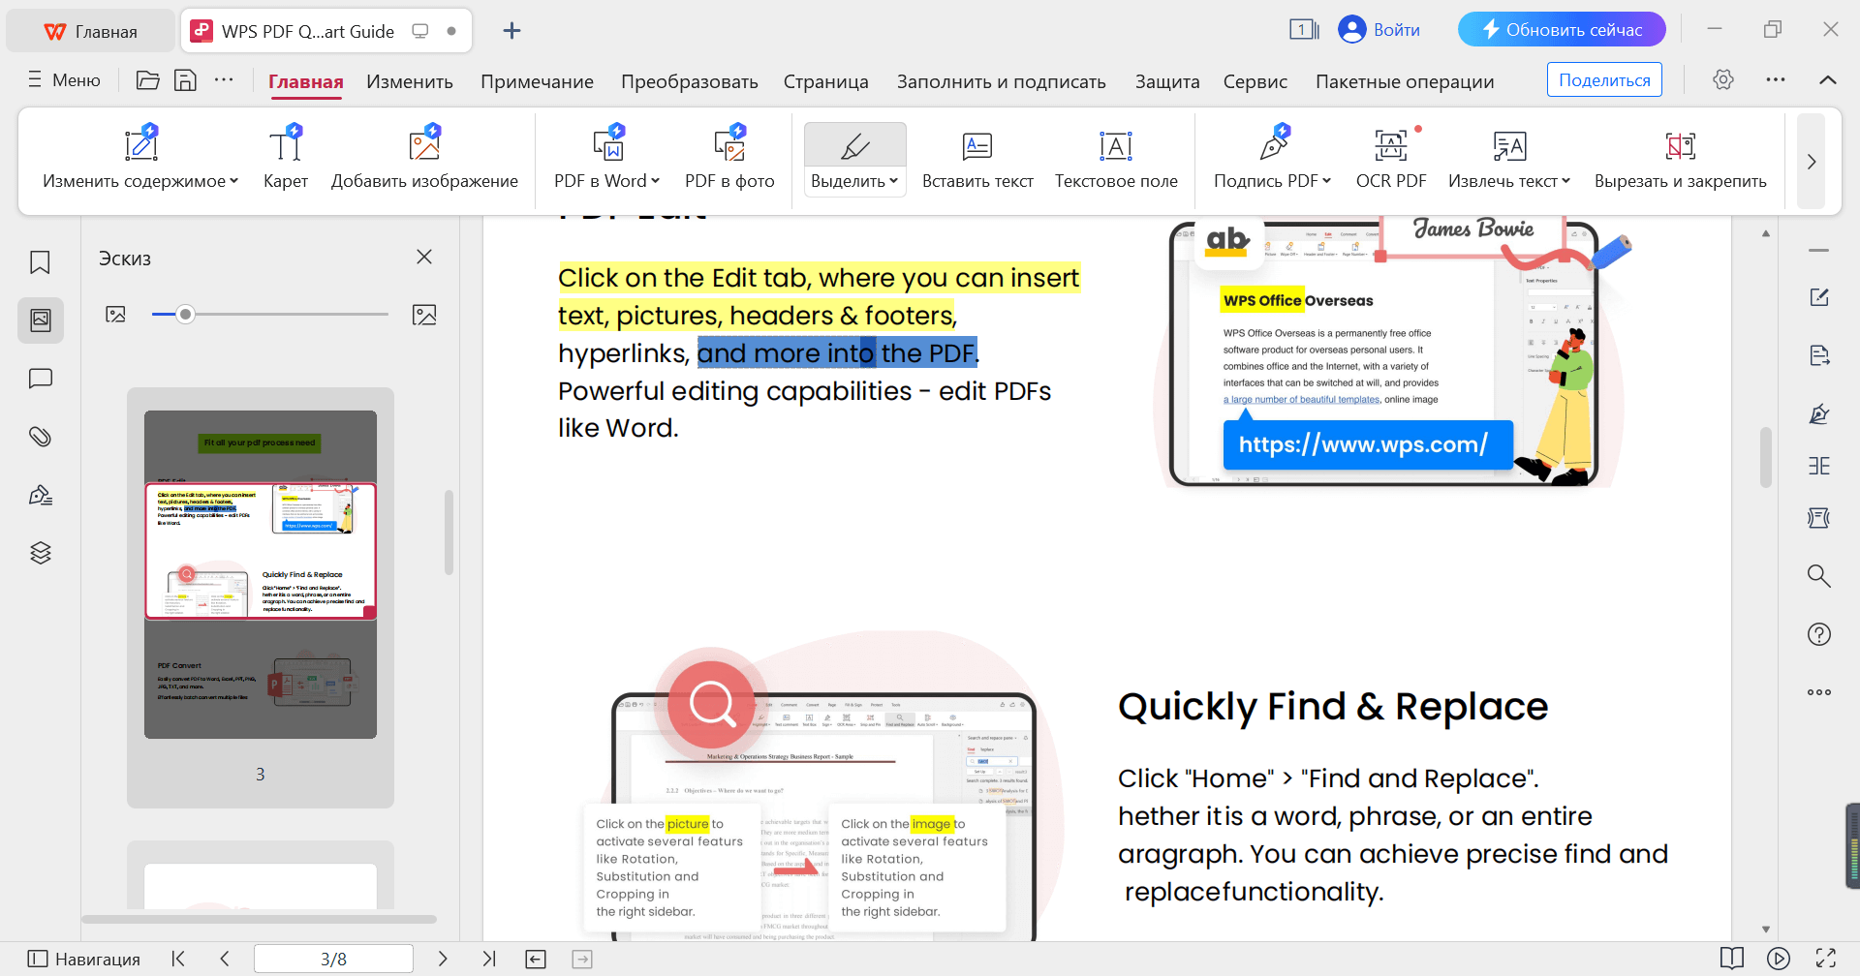Adjust the thumbnail size slider

click(x=186, y=314)
